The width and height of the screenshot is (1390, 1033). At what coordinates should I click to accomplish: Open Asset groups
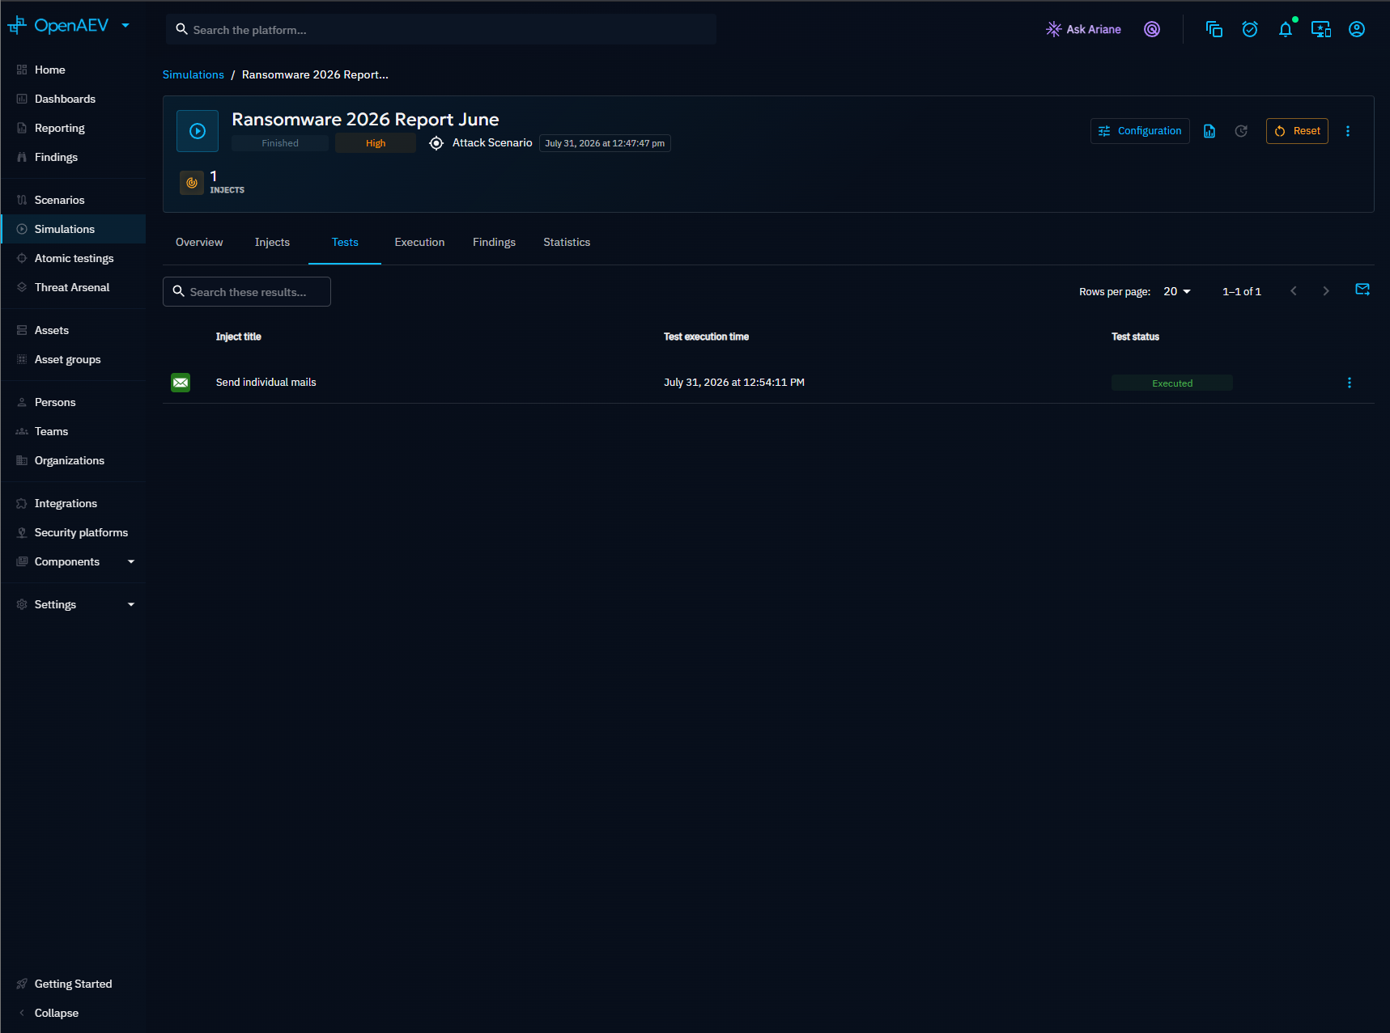tap(74, 359)
